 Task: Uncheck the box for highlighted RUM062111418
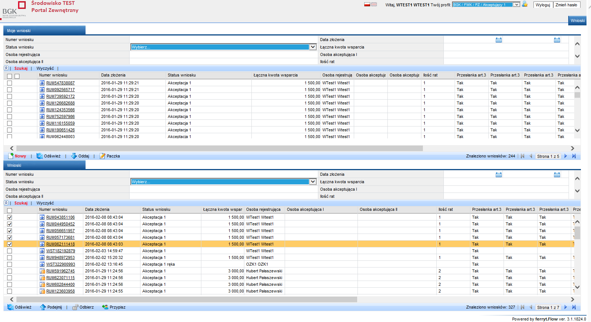[9, 244]
